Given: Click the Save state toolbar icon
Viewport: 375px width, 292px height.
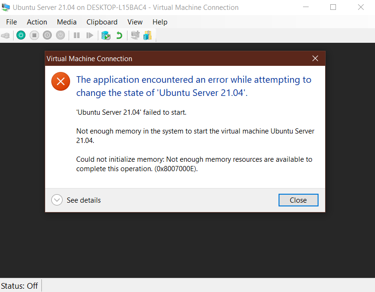Looking at the screenshot, I should coord(60,35).
